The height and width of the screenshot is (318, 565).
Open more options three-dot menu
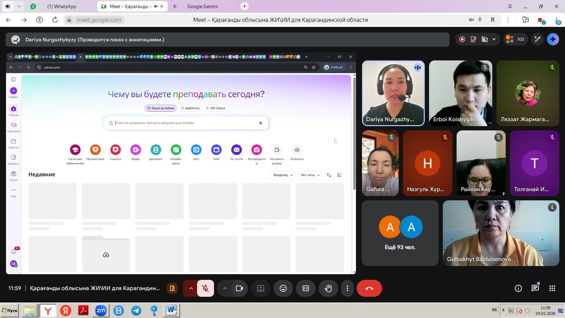click(x=347, y=288)
